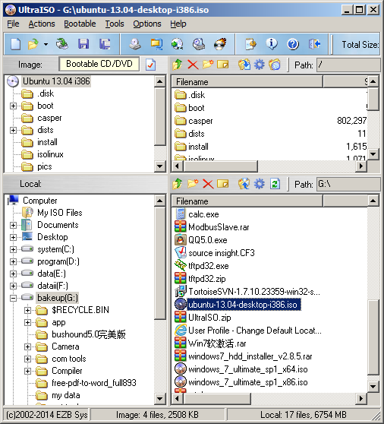Screen dimensions: 384x424
Task: Click the local Path field showing G:\
Action: coord(348,184)
